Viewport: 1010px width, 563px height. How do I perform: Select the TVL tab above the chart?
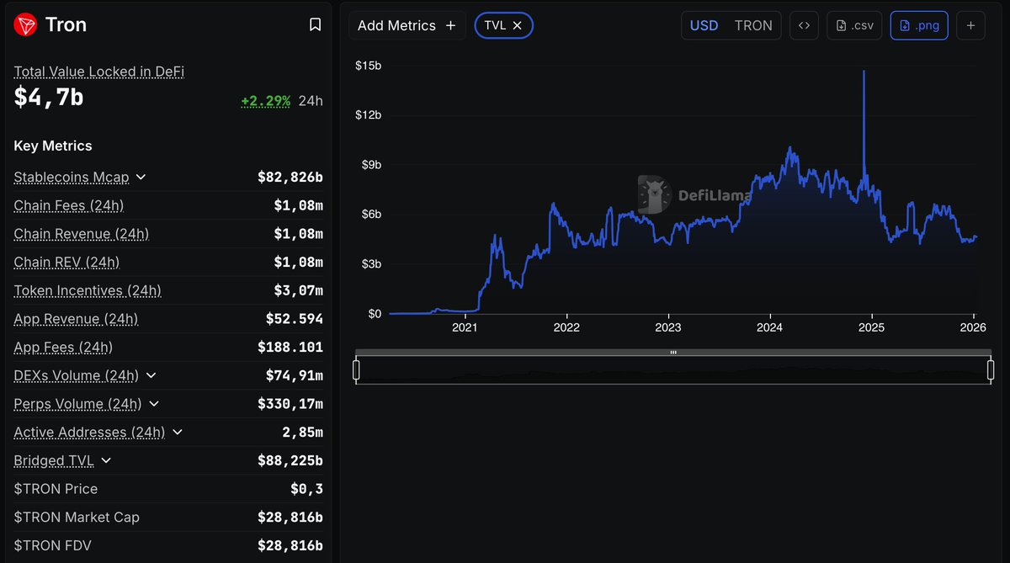pos(497,25)
